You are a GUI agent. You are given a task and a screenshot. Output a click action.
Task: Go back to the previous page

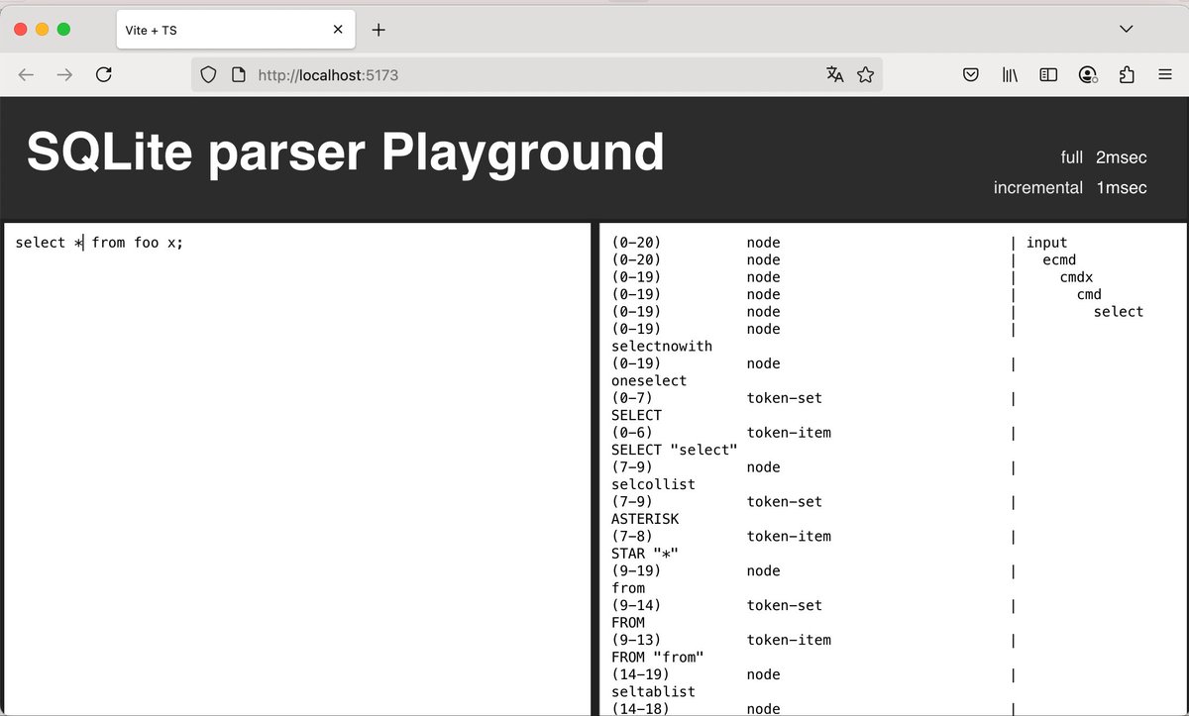27,74
